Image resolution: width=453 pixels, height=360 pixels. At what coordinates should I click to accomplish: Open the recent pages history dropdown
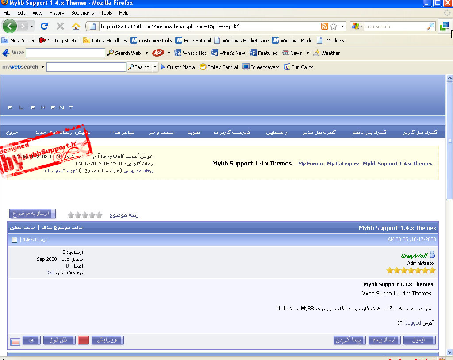click(x=31, y=26)
